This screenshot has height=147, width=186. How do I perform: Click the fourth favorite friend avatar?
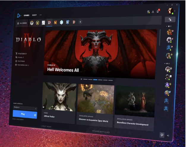click(x=168, y=56)
